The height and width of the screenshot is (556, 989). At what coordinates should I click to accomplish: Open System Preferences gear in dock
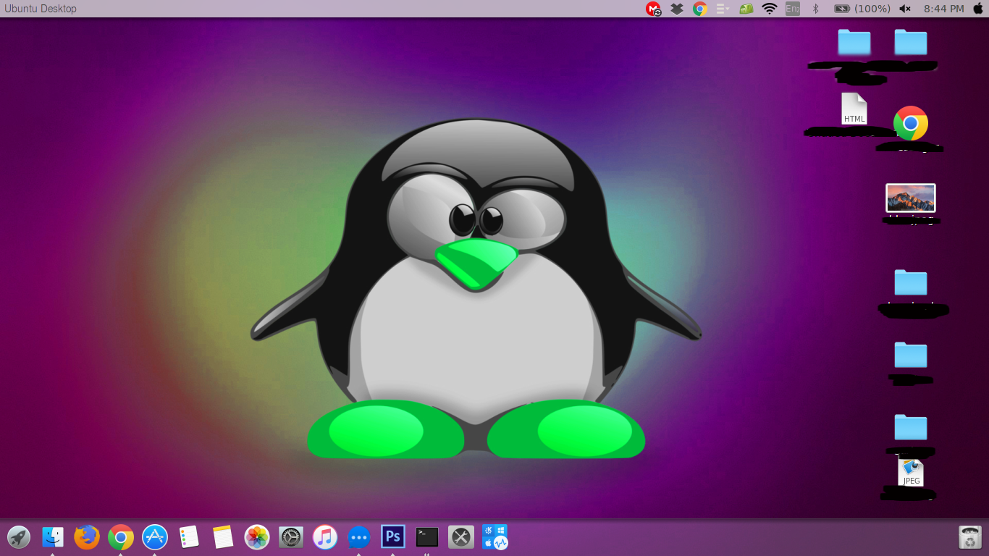[291, 537]
